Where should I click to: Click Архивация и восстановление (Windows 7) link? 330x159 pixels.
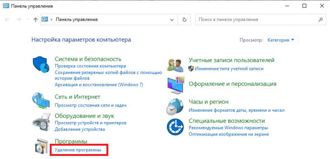[99, 85]
